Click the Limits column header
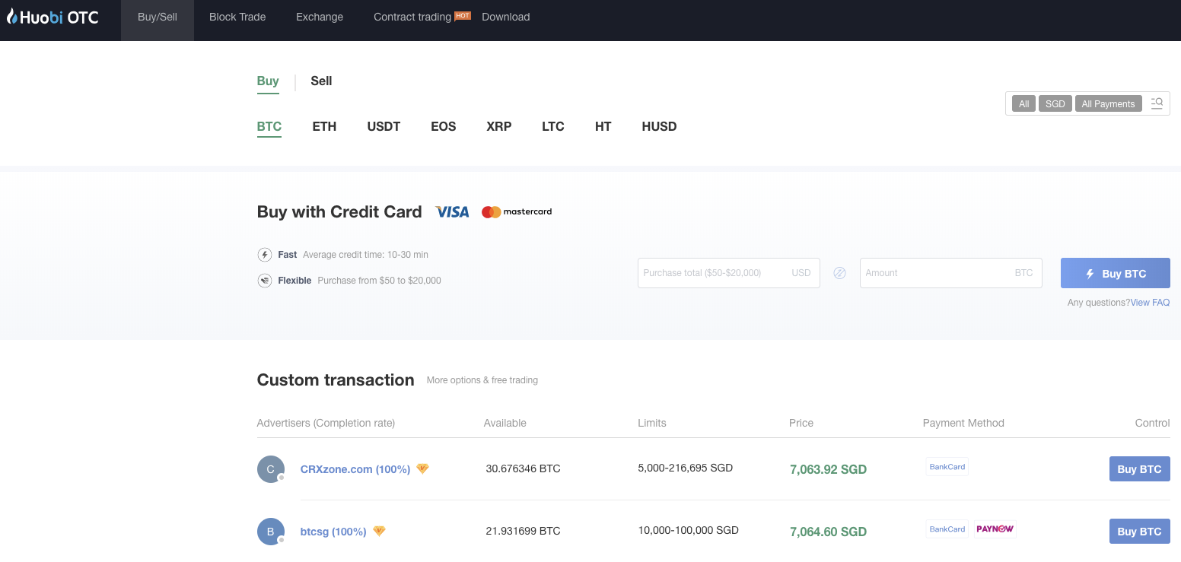The height and width of the screenshot is (562, 1181). pyautogui.click(x=652, y=423)
